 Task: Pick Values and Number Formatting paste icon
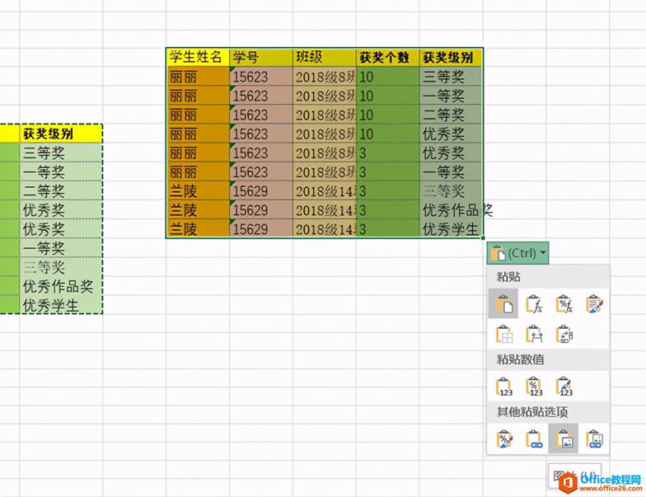click(x=534, y=387)
